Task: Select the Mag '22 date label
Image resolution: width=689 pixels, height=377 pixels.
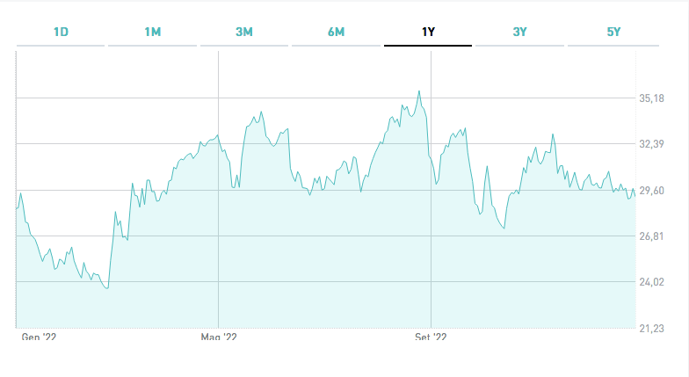Action: click(219, 337)
